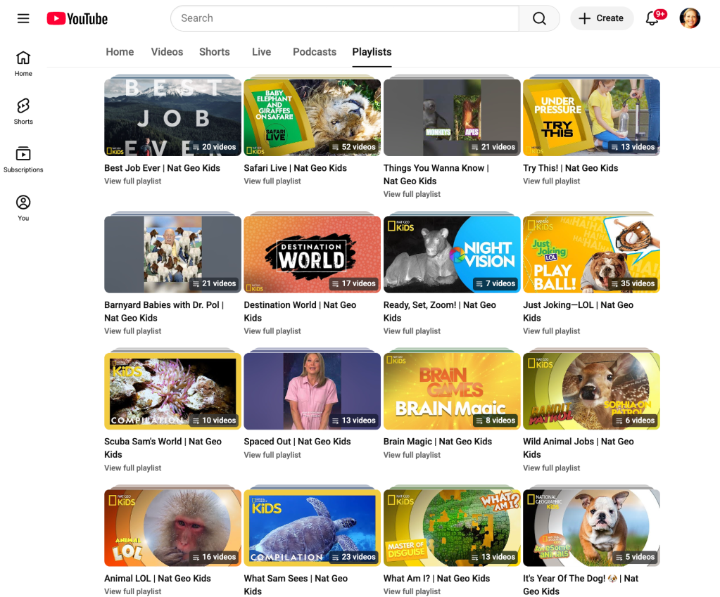Open the Safari Live playlist title
Viewport: 720px width, 597px height.
click(295, 168)
